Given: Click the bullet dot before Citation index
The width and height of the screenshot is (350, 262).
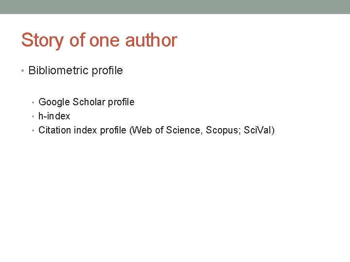Looking at the screenshot, I should click(33, 131).
